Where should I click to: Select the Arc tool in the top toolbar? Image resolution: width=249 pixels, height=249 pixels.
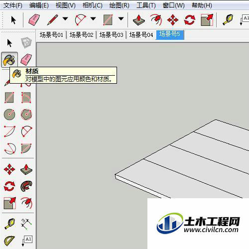click(x=81, y=20)
